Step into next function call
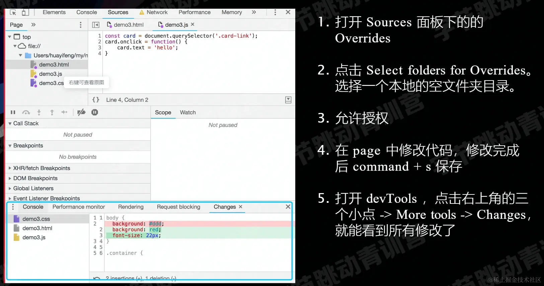The width and height of the screenshot is (544, 286). click(39, 112)
